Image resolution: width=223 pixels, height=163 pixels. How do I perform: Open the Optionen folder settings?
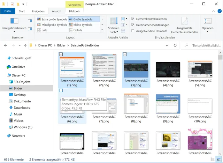pos(207,24)
